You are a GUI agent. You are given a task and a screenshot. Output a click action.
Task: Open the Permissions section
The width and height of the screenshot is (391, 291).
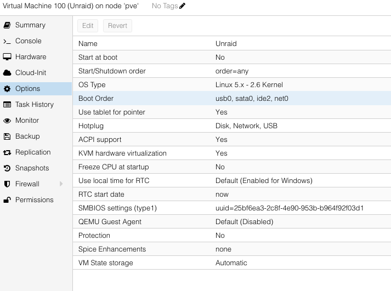pyautogui.click(x=36, y=200)
